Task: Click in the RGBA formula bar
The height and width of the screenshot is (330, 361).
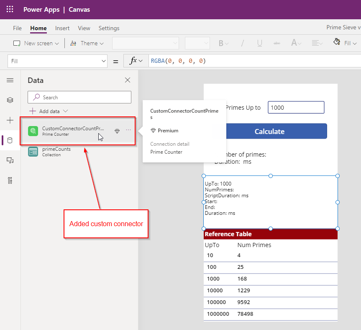Action: pyautogui.click(x=255, y=61)
